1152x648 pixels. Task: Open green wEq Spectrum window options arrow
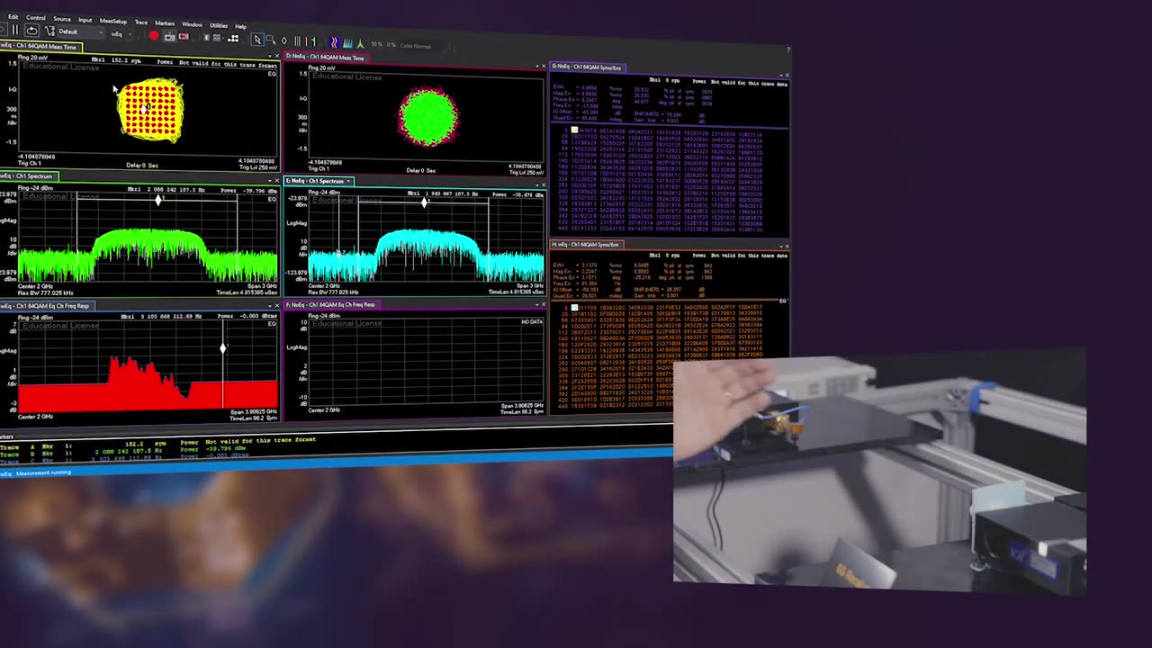(x=269, y=180)
